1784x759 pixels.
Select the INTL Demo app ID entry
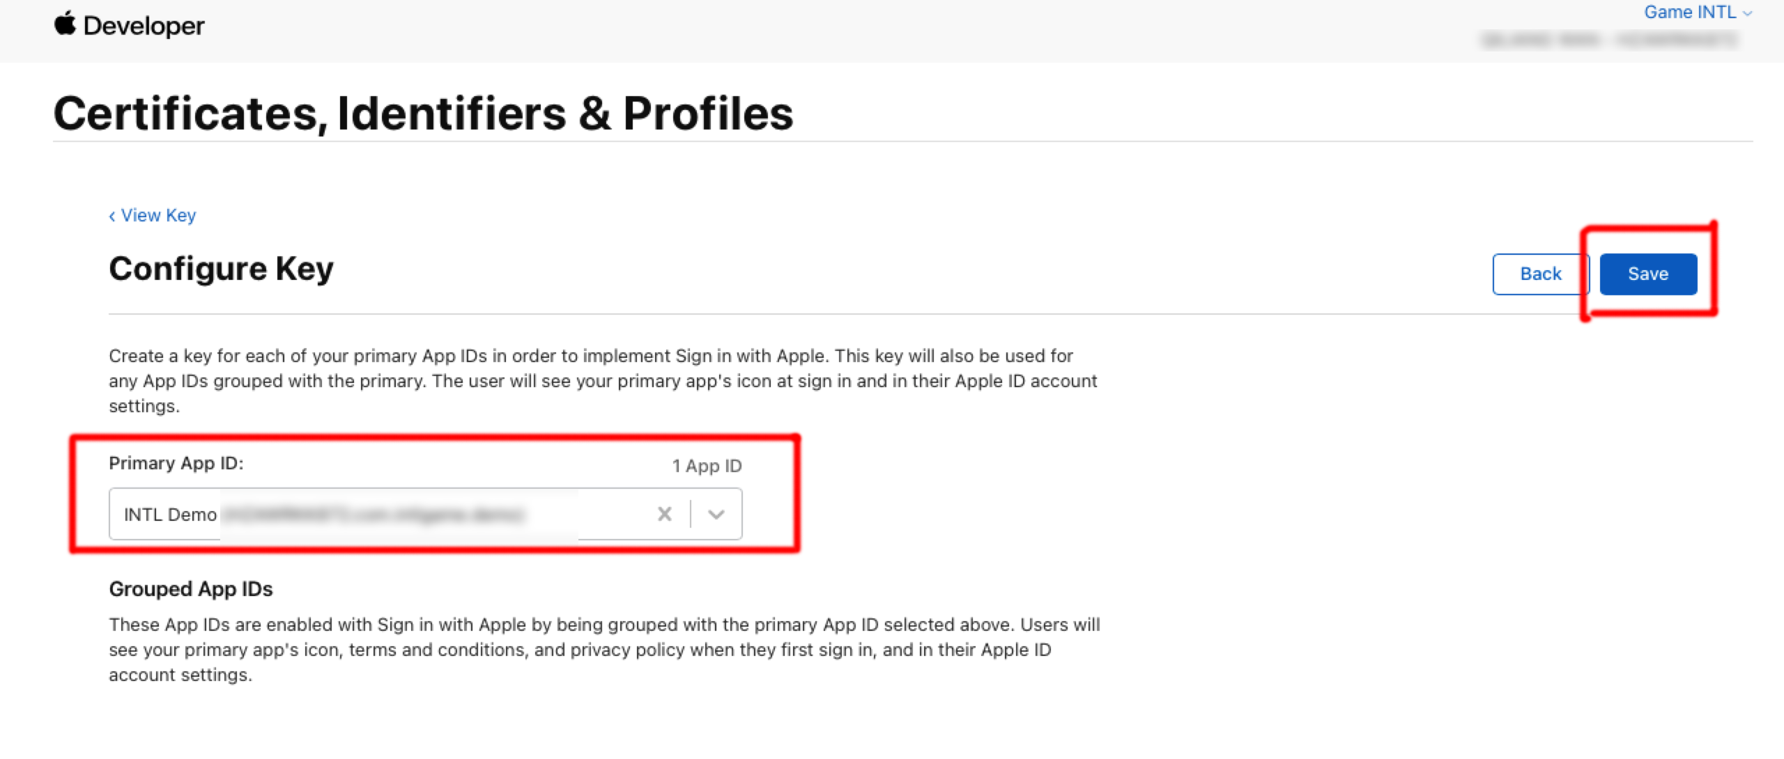[171, 515]
